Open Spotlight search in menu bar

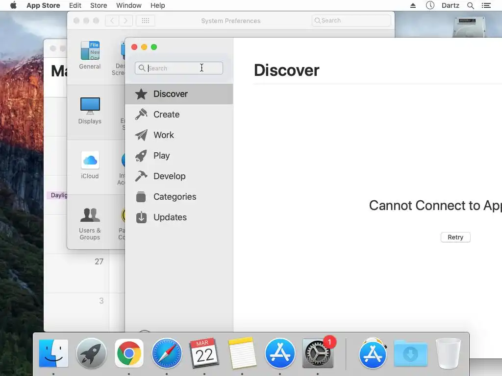coord(471,5)
